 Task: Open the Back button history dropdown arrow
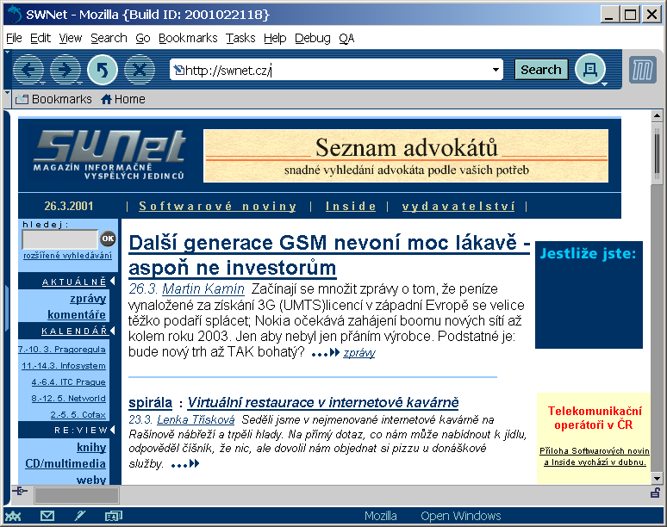pyautogui.click(x=42, y=83)
